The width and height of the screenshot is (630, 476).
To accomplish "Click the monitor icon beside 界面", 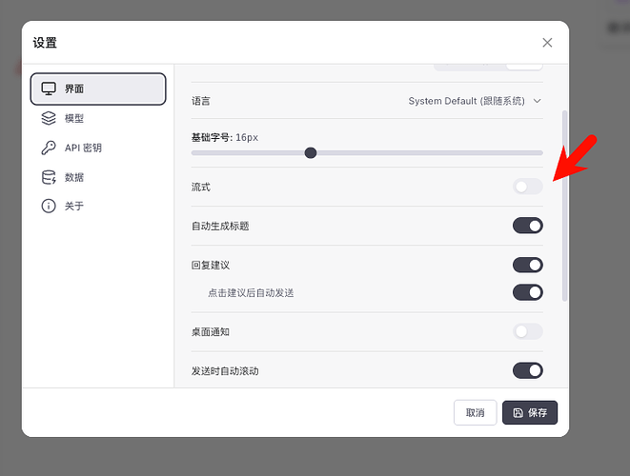I will coord(49,89).
